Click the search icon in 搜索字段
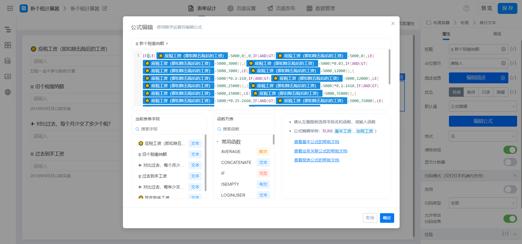The width and height of the screenshot is (522, 244). [137, 129]
